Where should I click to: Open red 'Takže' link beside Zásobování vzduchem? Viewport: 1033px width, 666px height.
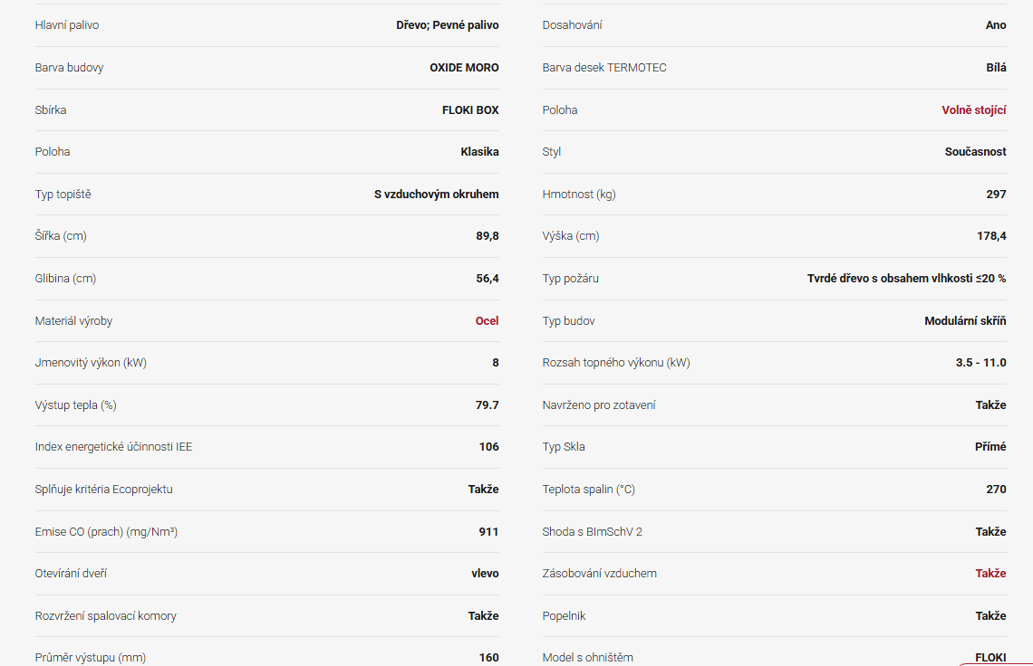click(990, 573)
